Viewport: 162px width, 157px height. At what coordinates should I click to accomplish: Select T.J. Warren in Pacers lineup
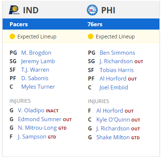35,70
